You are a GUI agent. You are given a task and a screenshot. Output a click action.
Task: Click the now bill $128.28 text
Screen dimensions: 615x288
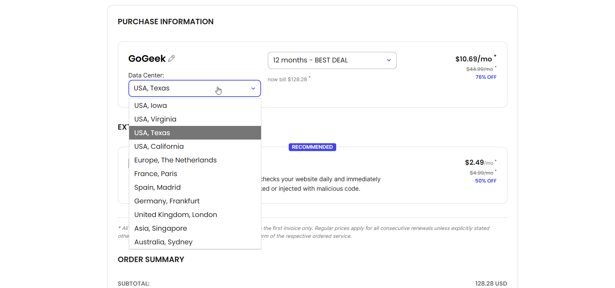(x=287, y=80)
